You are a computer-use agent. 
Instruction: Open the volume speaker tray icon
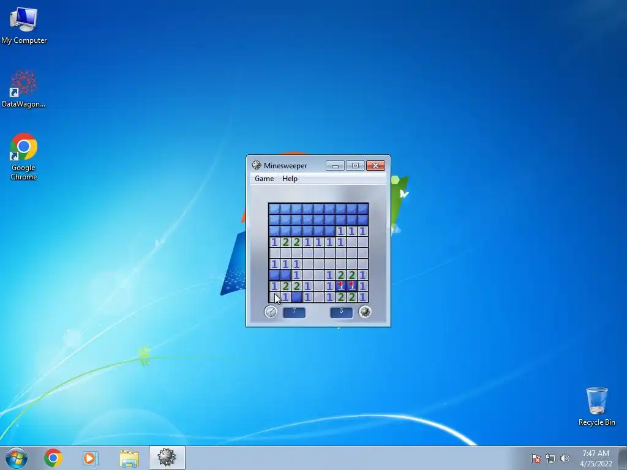(565, 458)
